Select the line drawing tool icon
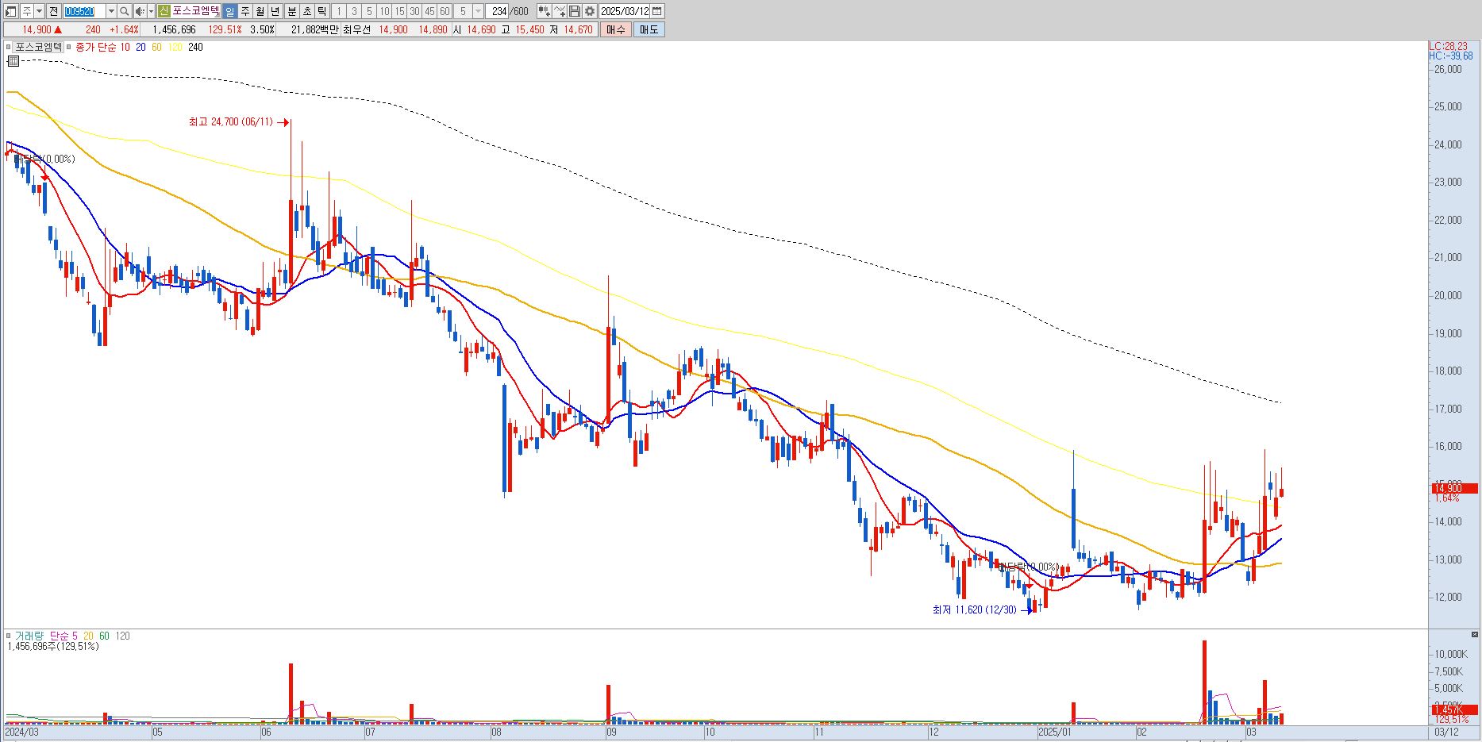 pyautogui.click(x=560, y=11)
